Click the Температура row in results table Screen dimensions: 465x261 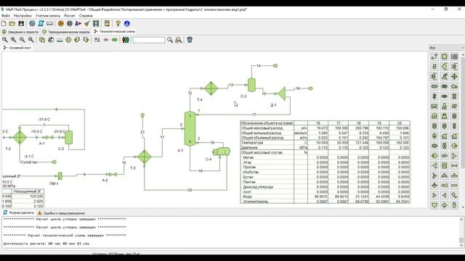tap(325, 143)
